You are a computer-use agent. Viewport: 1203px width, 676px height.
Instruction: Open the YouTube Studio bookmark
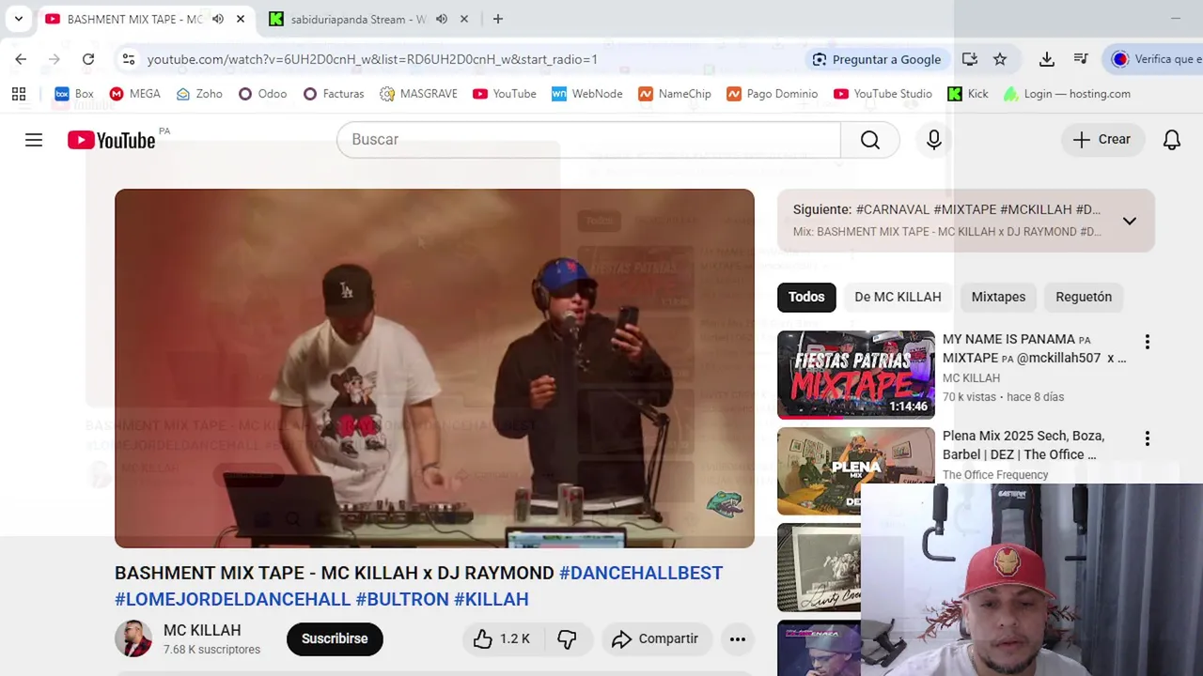[883, 94]
